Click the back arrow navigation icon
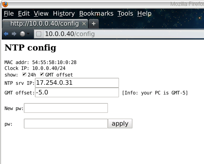This screenshot has width=204, height=164. [x=6, y=34]
